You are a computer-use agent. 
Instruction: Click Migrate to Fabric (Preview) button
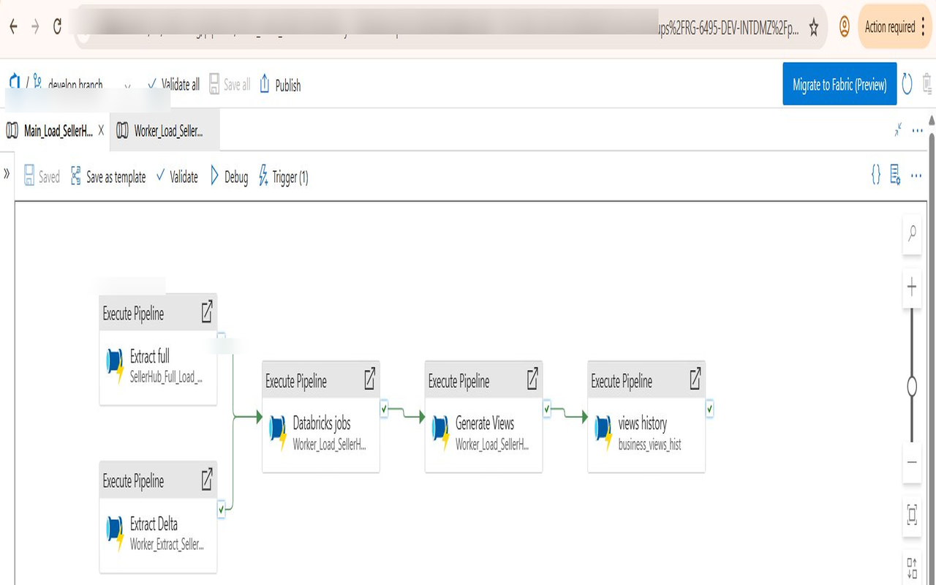[839, 84]
